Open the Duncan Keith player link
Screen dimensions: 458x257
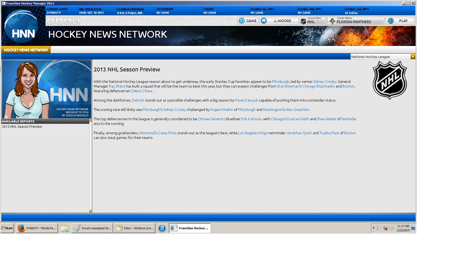(298, 119)
